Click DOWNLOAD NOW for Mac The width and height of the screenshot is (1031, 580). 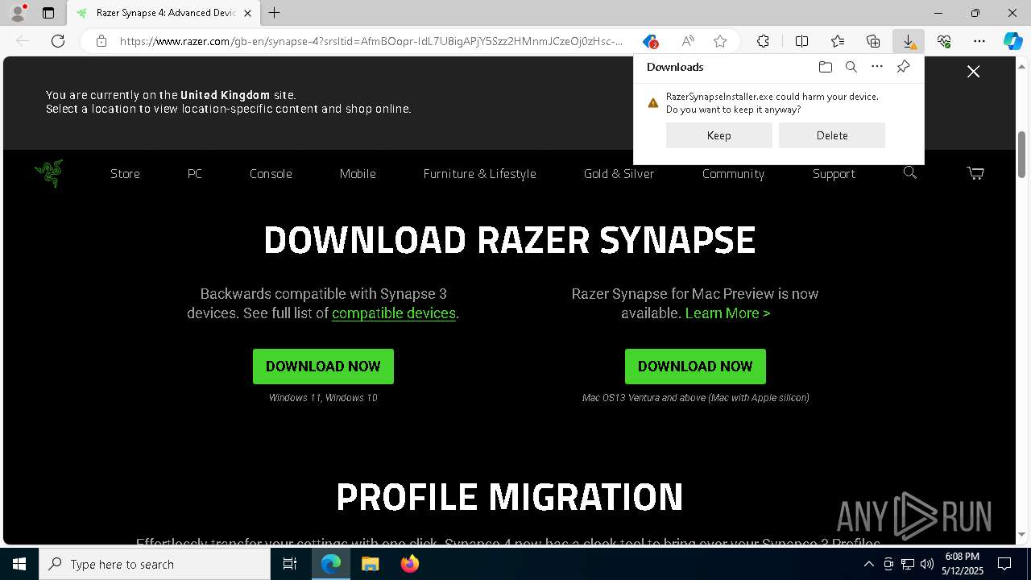695,367
